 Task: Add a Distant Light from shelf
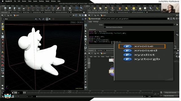pos(127,9)
